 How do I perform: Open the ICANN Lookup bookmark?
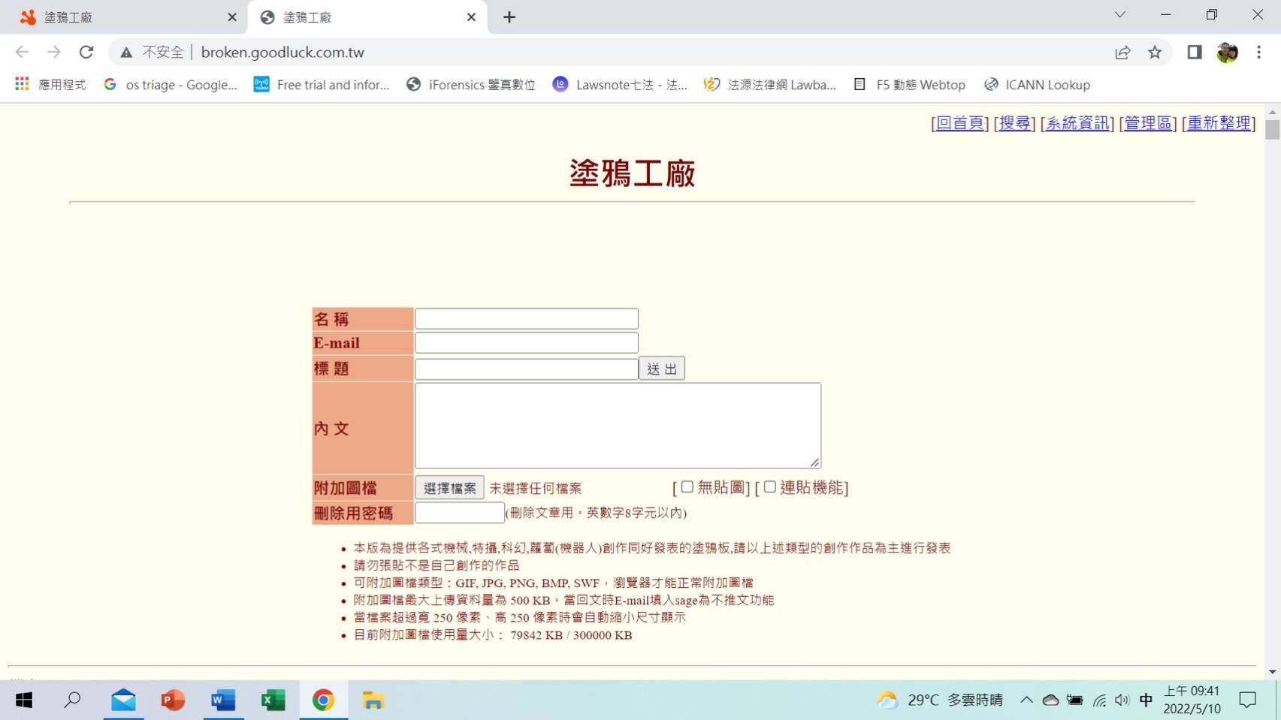pyautogui.click(x=1038, y=85)
